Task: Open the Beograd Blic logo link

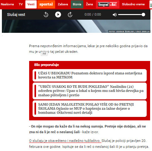Action: (107, 4)
